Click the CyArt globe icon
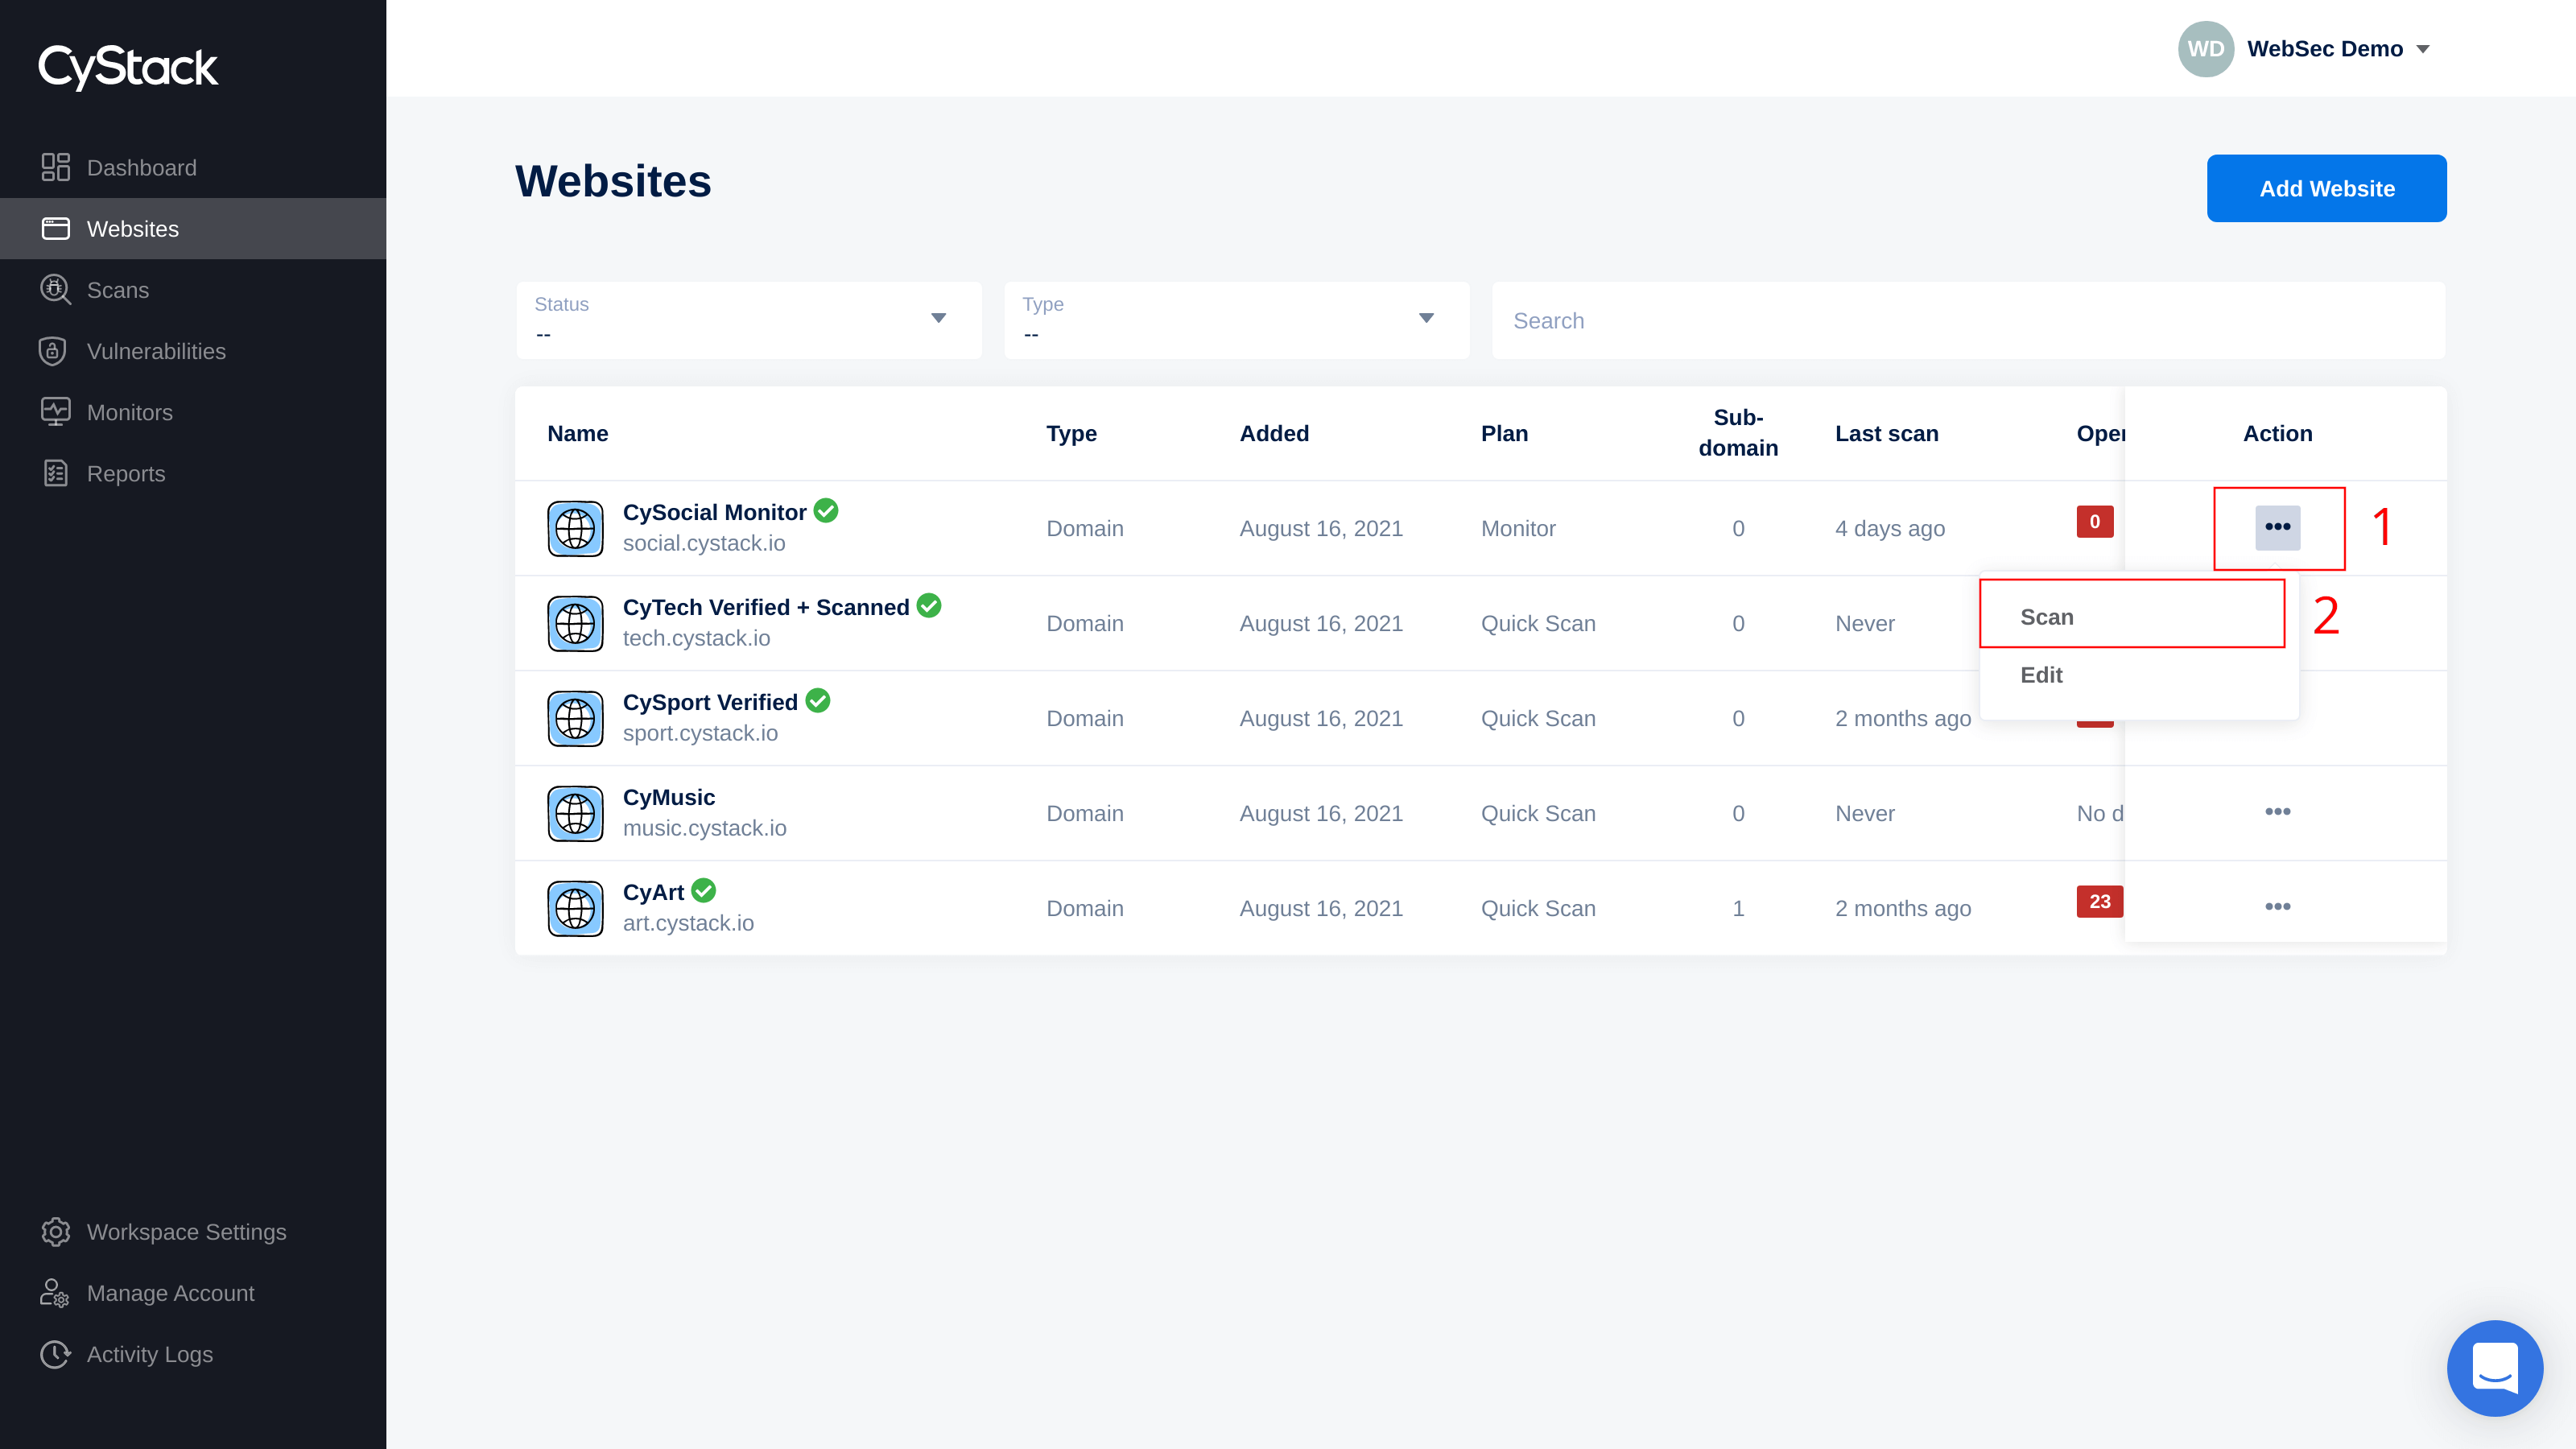The width and height of the screenshot is (2576, 1449). 575,908
